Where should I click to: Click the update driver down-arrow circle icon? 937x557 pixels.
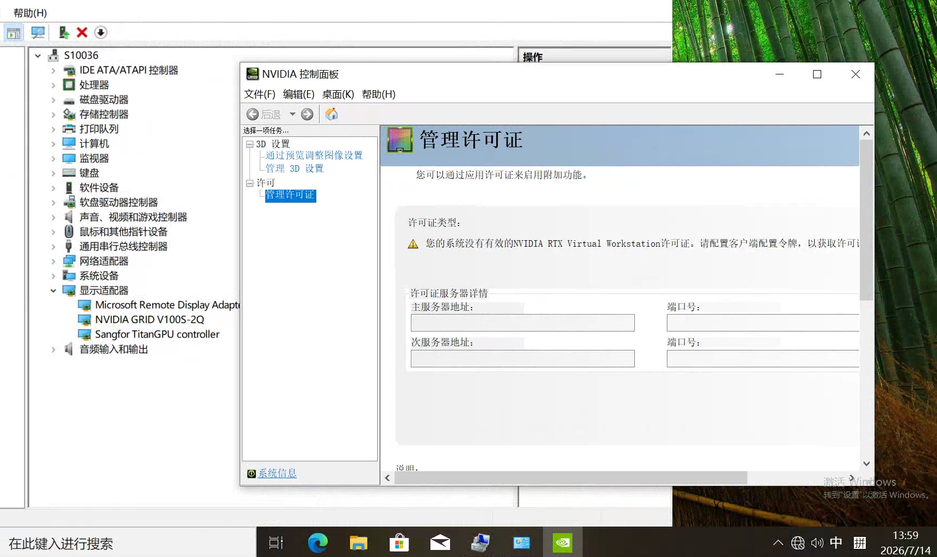pos(101,33)
